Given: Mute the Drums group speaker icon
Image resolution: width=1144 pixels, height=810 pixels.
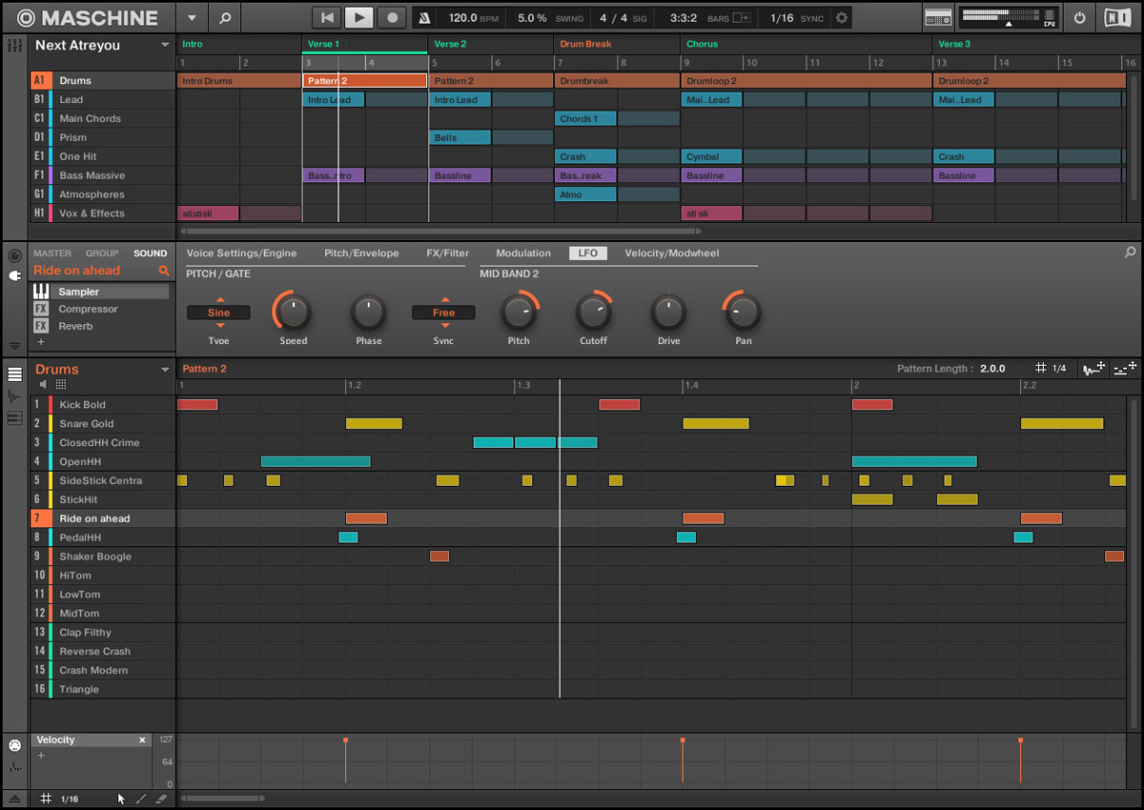Looking at the screenshot, I should 43,384.
